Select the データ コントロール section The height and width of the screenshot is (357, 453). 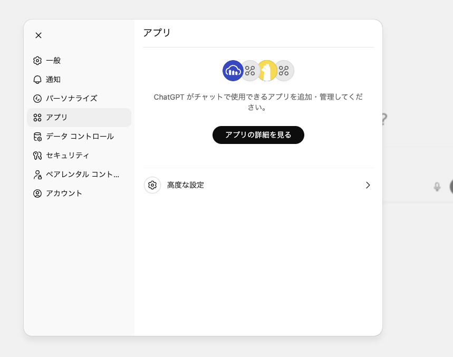79,137
